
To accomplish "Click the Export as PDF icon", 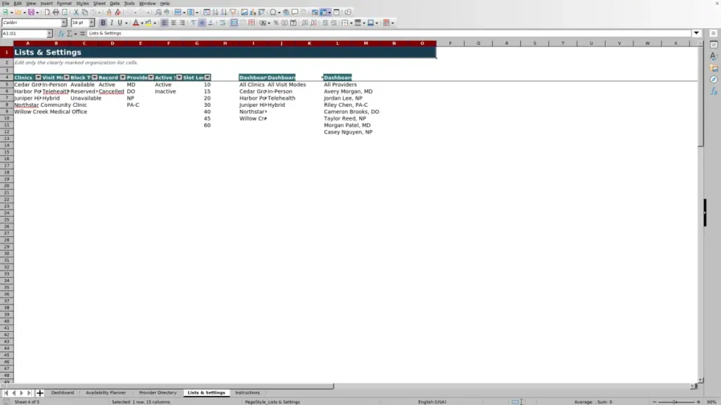I will [47, 13].
